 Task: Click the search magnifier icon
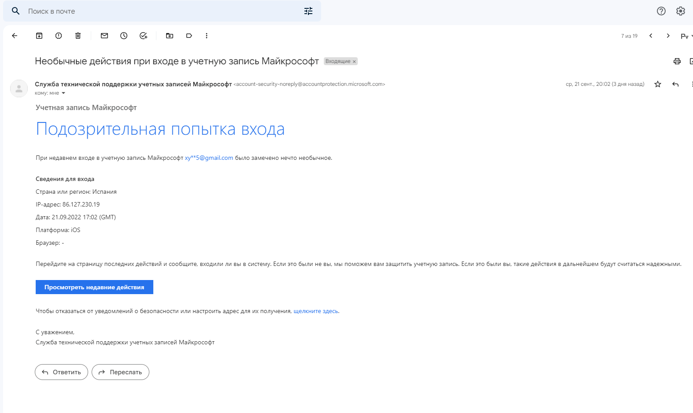(16, 11)
